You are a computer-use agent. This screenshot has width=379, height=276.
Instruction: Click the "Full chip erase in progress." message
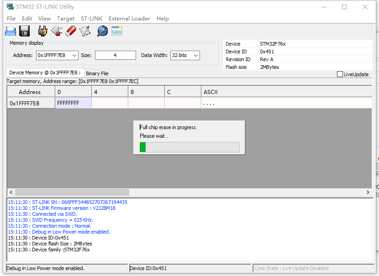[168, 127]
